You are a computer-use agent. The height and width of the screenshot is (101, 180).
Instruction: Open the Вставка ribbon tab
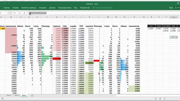[16, 8]
